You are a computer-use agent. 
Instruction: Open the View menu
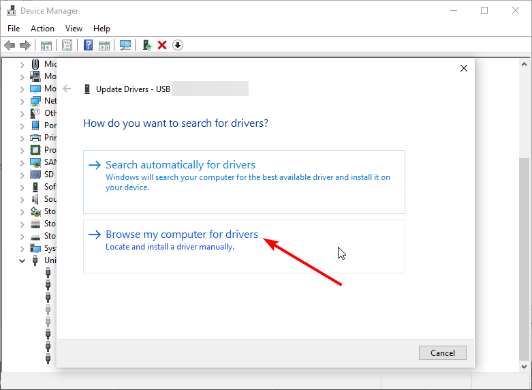pos(74,29)
